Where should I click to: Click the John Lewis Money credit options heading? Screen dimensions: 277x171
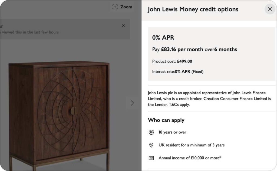(x=193, y=9)
